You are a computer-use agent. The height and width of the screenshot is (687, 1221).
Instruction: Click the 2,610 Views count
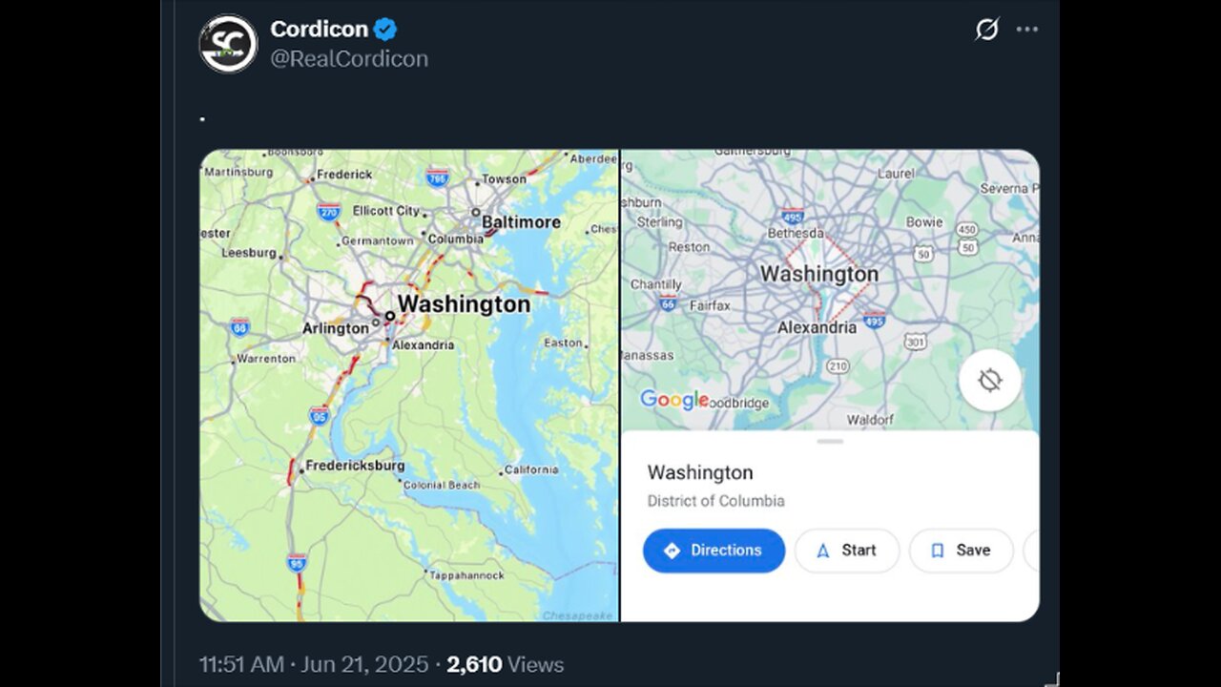click(x=506, y=664)
